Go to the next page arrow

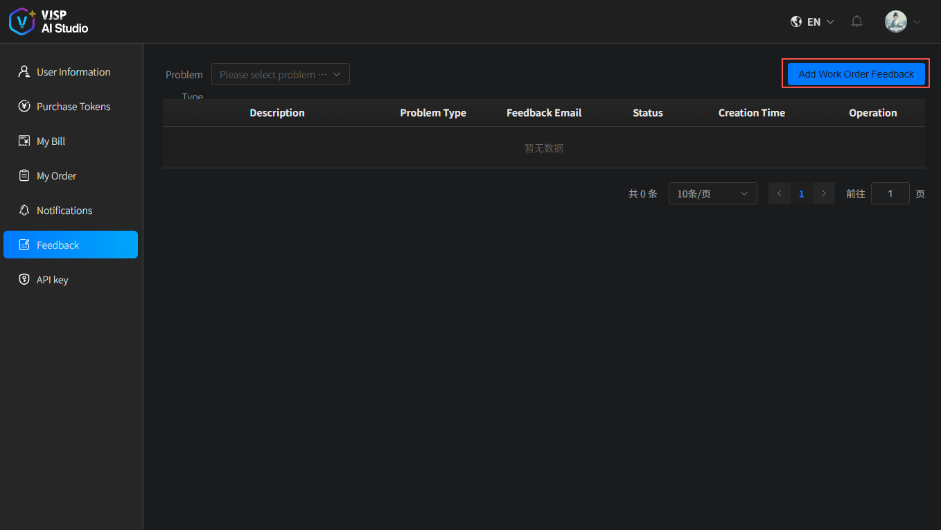823,194
